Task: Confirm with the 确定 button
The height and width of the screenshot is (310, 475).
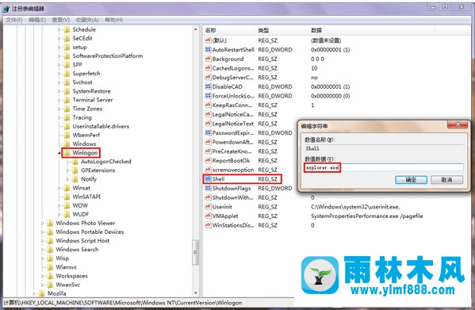Action: coord(411,180)
